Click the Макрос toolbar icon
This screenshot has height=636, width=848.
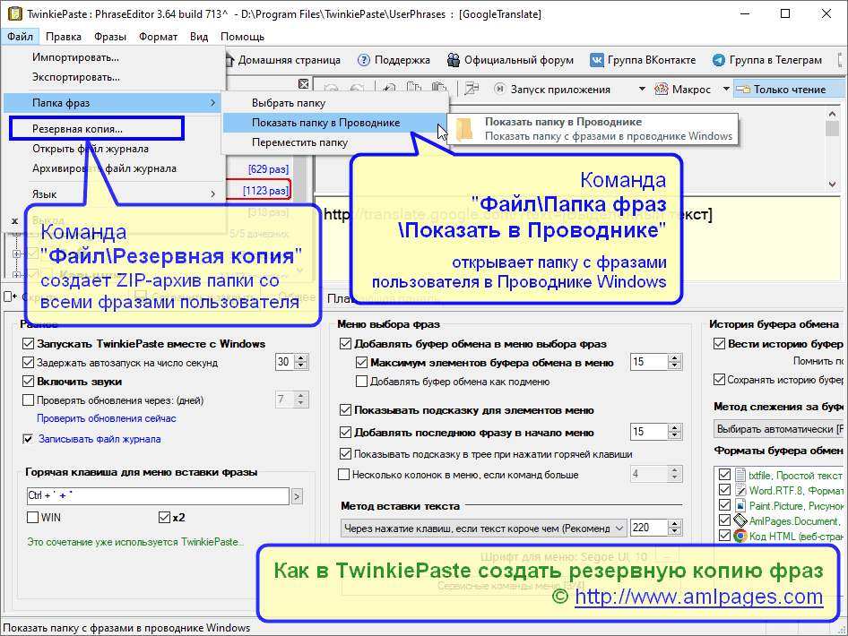661,90
